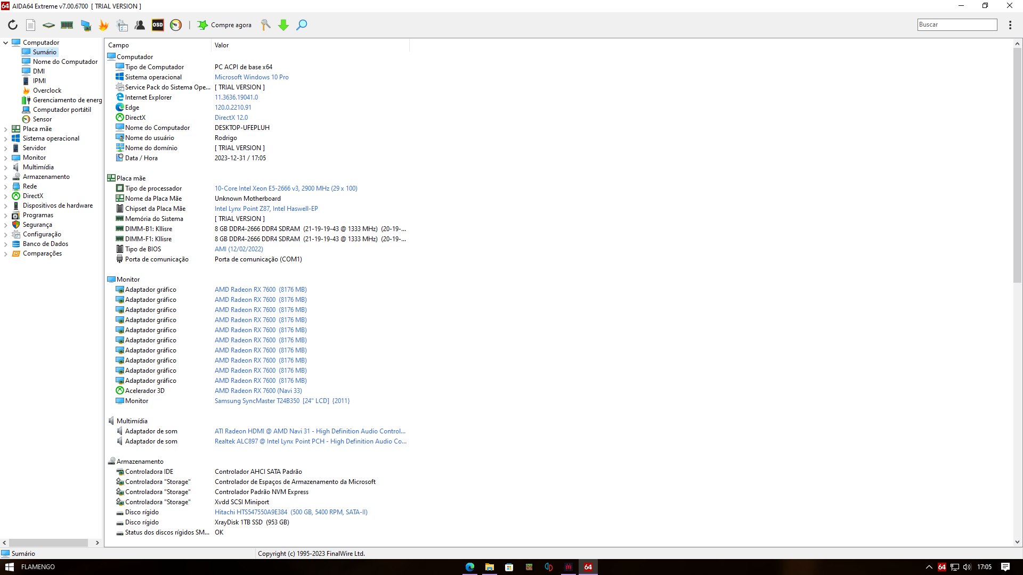Show hidden tray icons chevron
Viewport: 1023px width, 575px height.
coord(929,567)
